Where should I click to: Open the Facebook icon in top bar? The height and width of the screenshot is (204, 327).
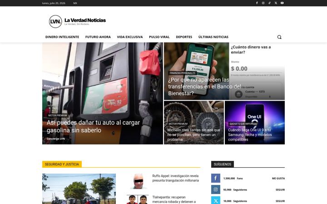point(257,3)
